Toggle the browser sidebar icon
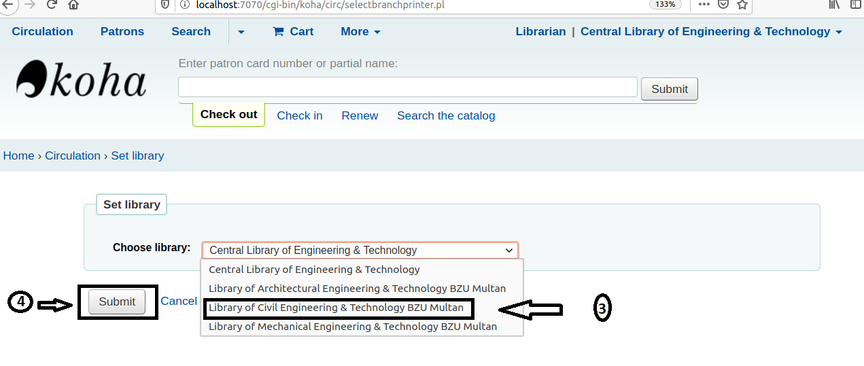This screenshot has height=366, width=864. (856, 4)
